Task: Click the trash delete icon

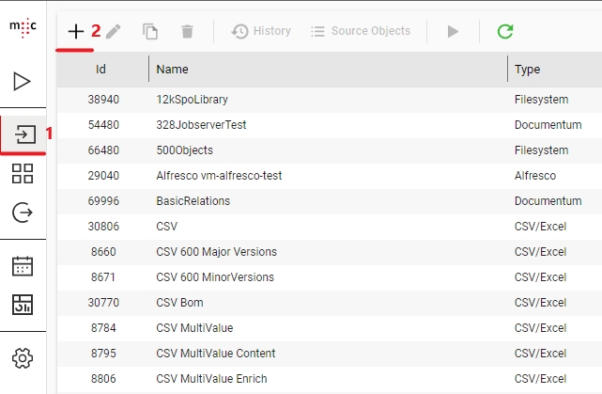Action: click(x=187, y=31)
